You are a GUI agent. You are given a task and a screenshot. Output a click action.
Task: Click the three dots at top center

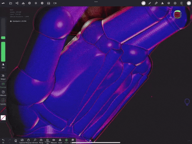point(96,2)
